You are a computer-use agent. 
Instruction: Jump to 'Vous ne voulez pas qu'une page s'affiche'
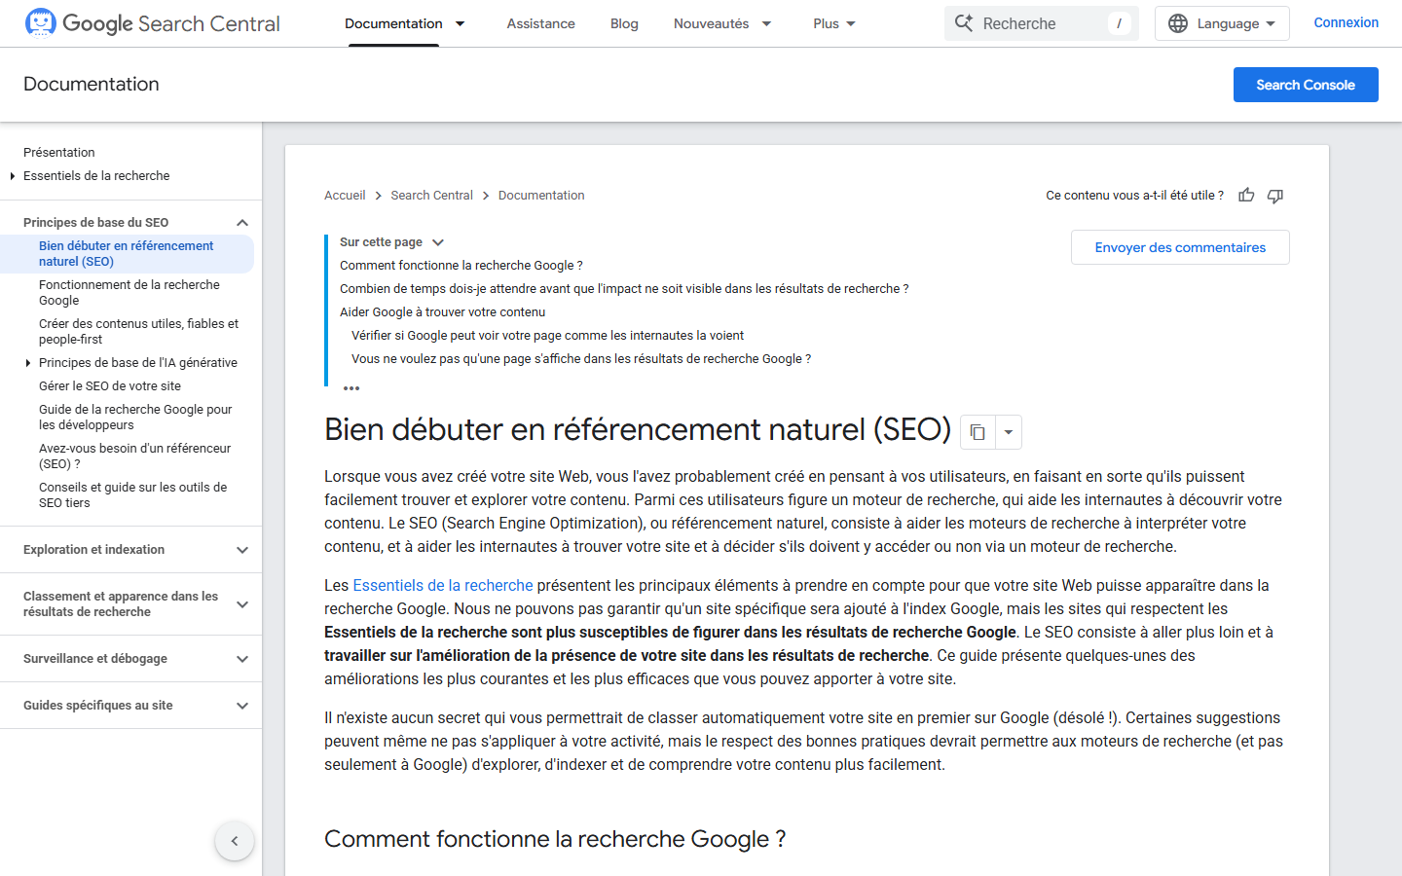click(x=581, y=359)
